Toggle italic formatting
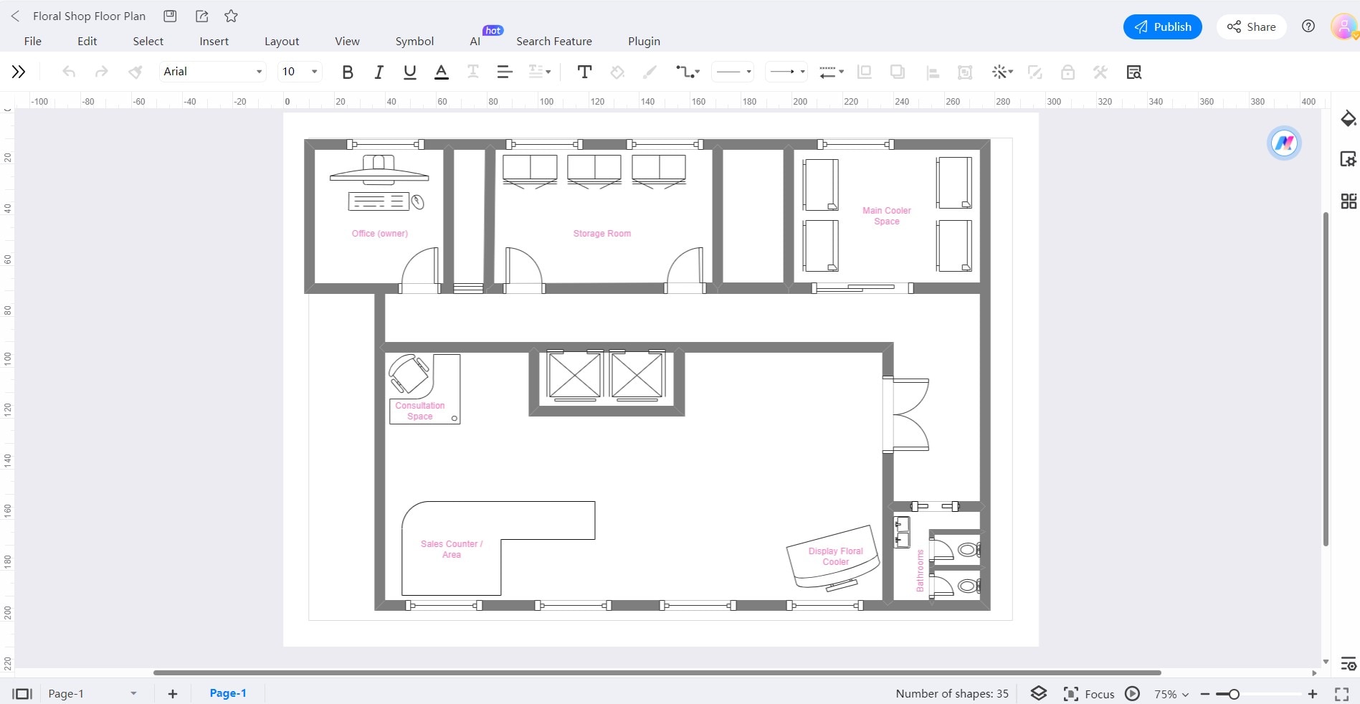 coord(379,72)
